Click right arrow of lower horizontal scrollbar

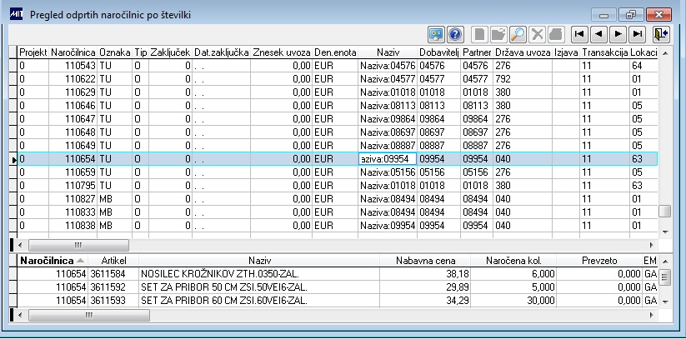tap(653, 315)
